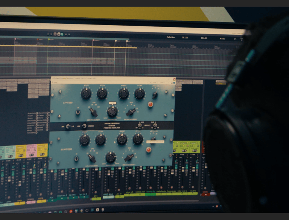Click the 8.0.00 selection length field
289x220 pixels.
(222, 38)
